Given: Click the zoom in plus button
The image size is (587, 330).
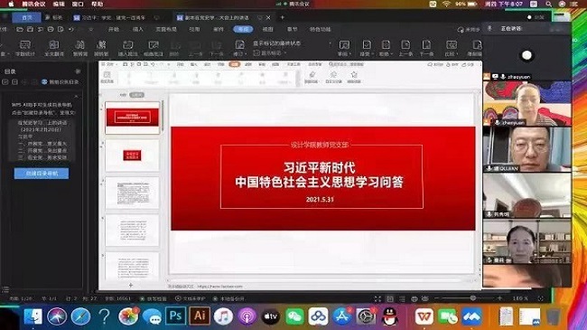Looking at the screenshot, I should coord(499,298).
